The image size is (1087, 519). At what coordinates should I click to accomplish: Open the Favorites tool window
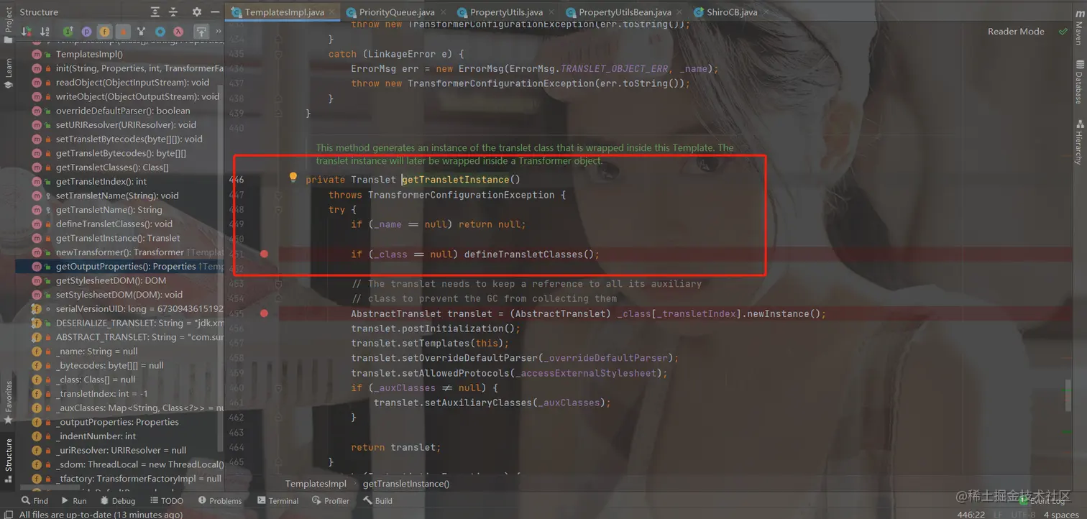pos(8,401)
